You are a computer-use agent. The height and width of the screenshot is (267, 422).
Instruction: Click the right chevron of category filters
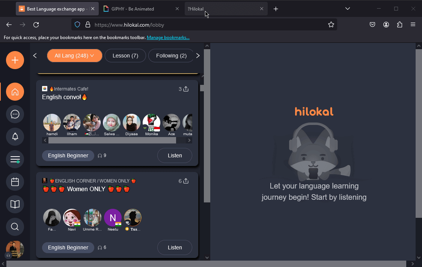click(x=198, y=56)
